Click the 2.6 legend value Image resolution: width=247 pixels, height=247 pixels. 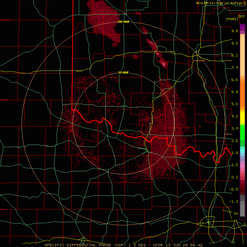(x=235, y=141)
